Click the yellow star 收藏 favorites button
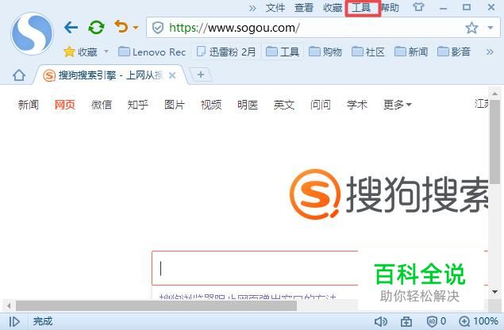504x330 pixels. coord(80,52)
